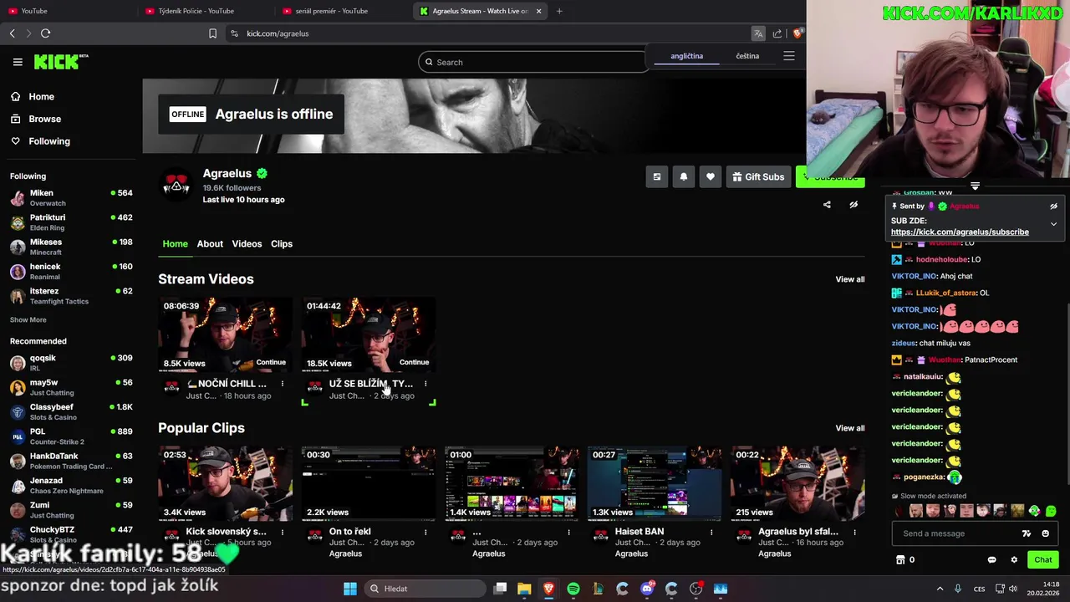The width and height of the screenshot is (1070, 602).
Task: Open Mikeses channel in Following list
Action: click(x=71, y=247)
